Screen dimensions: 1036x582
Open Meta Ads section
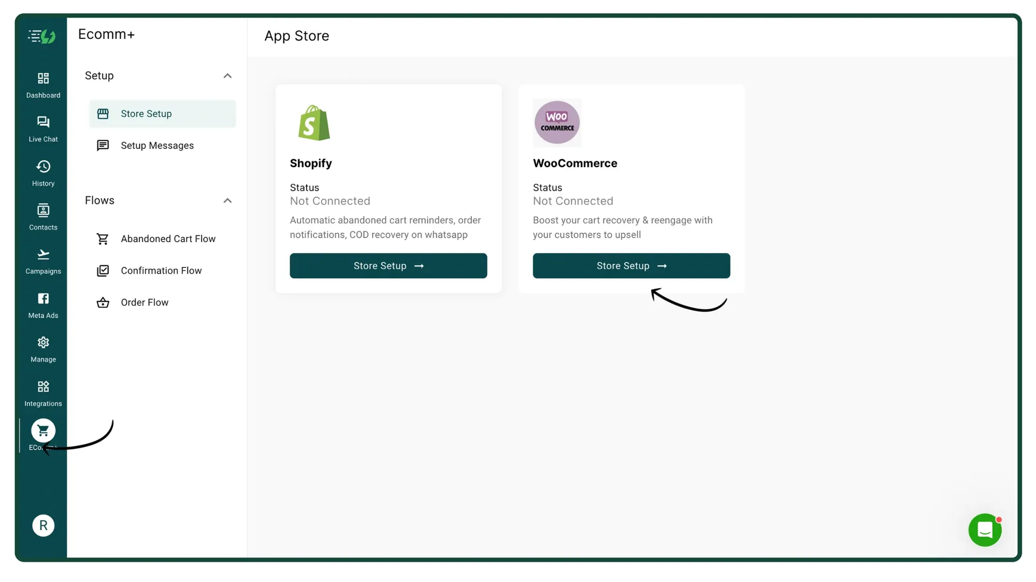tap(42, 304)
